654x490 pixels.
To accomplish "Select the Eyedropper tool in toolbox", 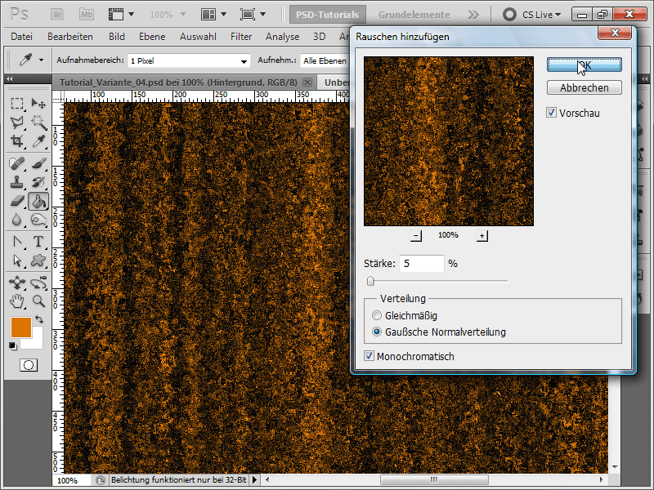I will click(x=38, y=141).
